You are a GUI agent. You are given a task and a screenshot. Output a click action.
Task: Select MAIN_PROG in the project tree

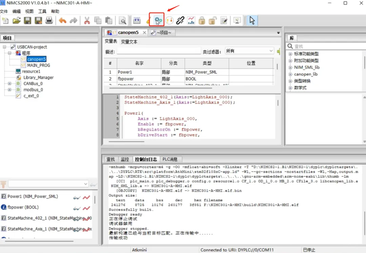pyautogui.click(x=39, y=65)
